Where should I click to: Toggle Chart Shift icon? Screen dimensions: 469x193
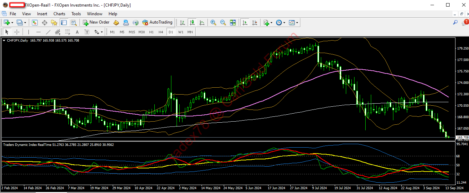click(x=255, y=23)
